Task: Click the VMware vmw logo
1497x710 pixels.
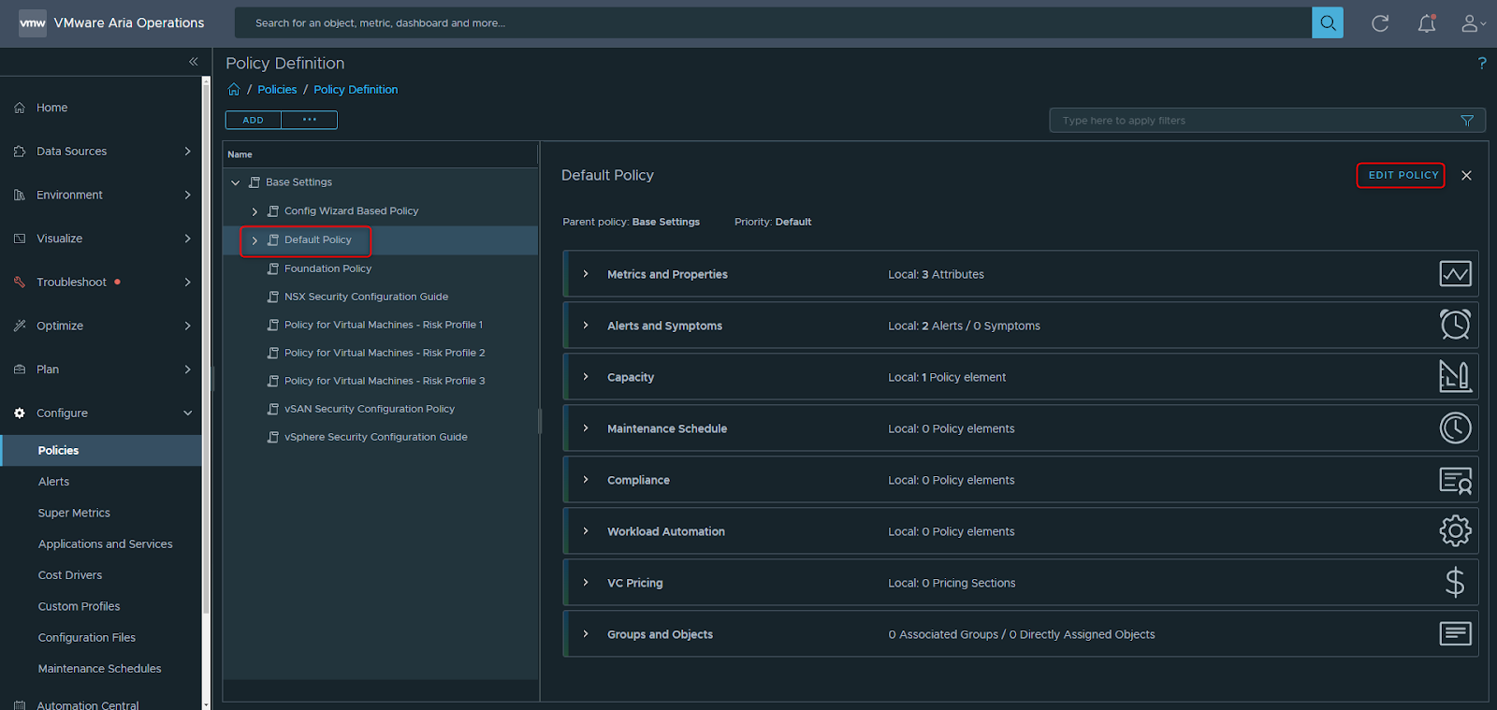Action: tap(33, 23)
